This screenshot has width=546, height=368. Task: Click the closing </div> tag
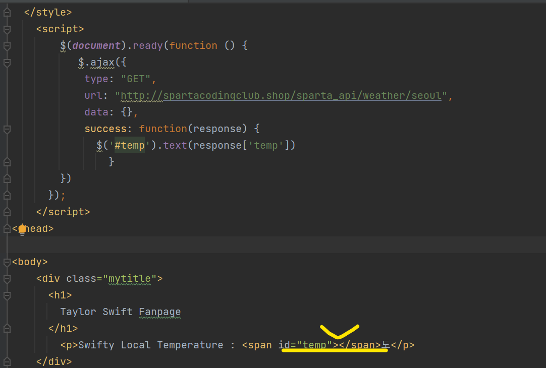[54, 362]
